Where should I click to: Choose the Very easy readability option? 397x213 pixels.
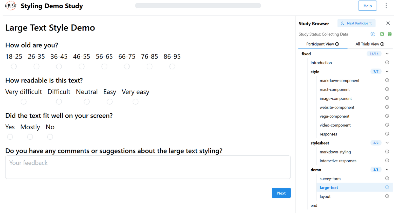136,102
